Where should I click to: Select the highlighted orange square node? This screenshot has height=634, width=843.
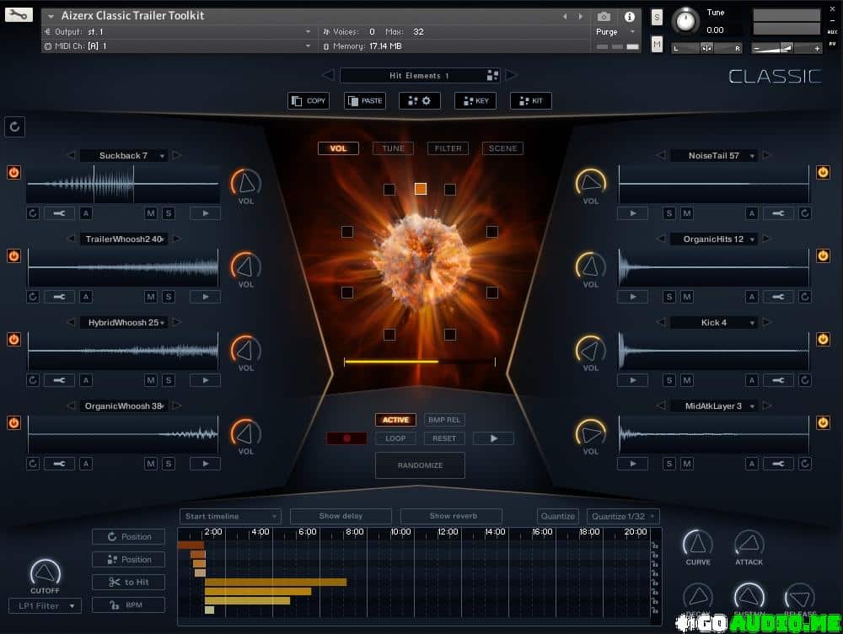(421, 189)
